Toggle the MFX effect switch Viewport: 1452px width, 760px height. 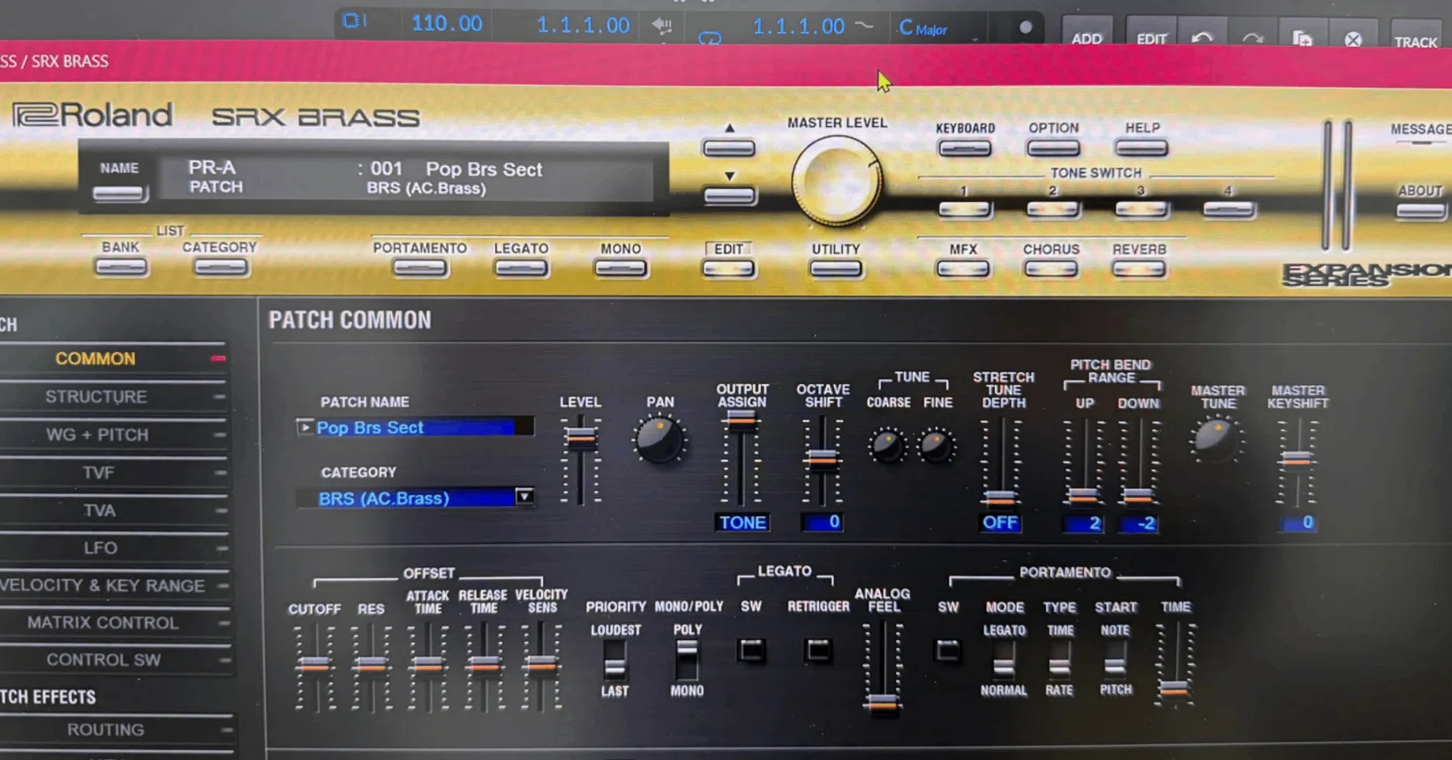pos(963,268)
